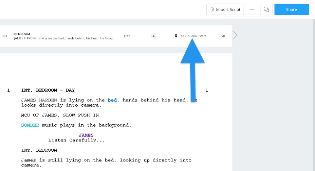This screenshot has width=315, height=171.
Task: Go to next scene with right chevron
Action: click(x=235, y=35)
